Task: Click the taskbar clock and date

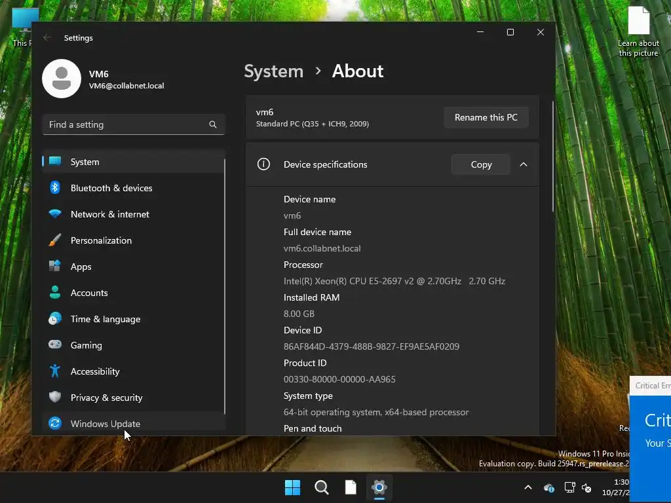Action: 616,487
